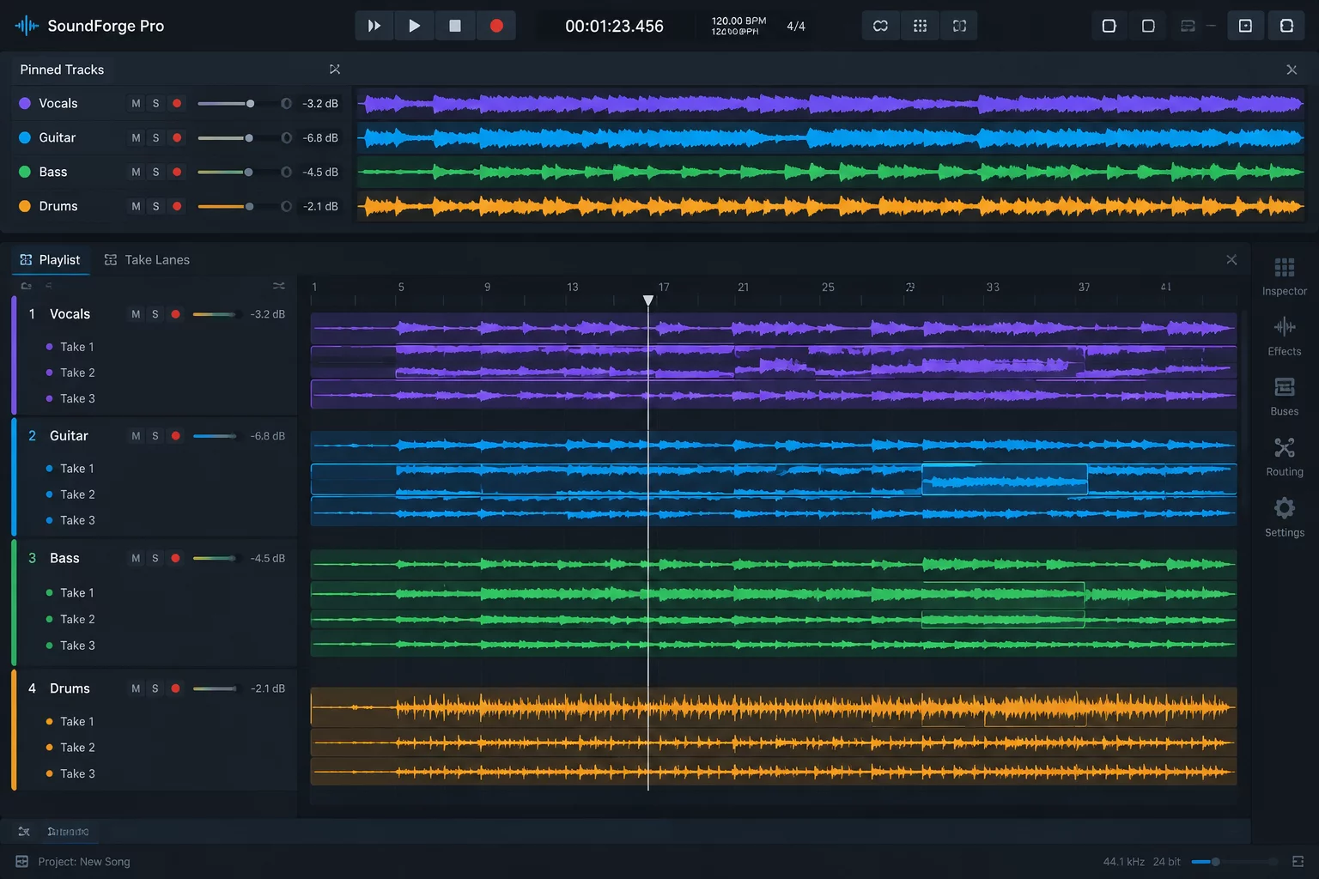Open Settings via the sidebar gear icon
Screen dimensions: 1319x879
click(1284, 508)
